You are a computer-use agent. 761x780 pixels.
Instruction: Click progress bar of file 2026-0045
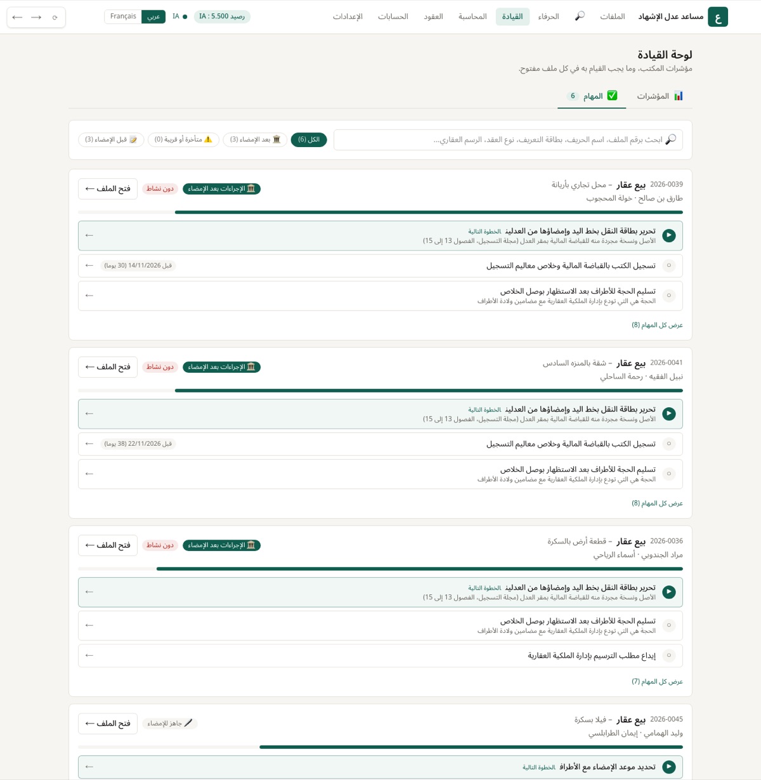click(380, 747)
